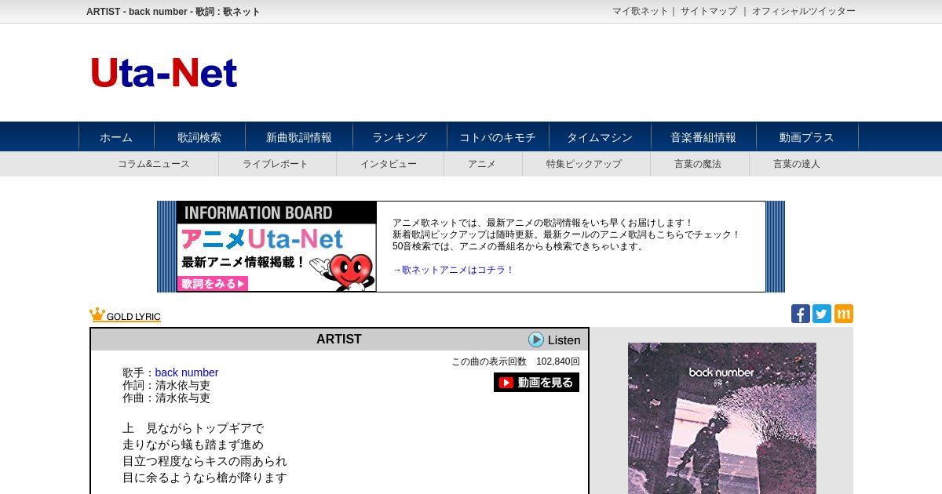Click the view count 102,840回
This screenshot has height=494, width=942.
(558, 361)
